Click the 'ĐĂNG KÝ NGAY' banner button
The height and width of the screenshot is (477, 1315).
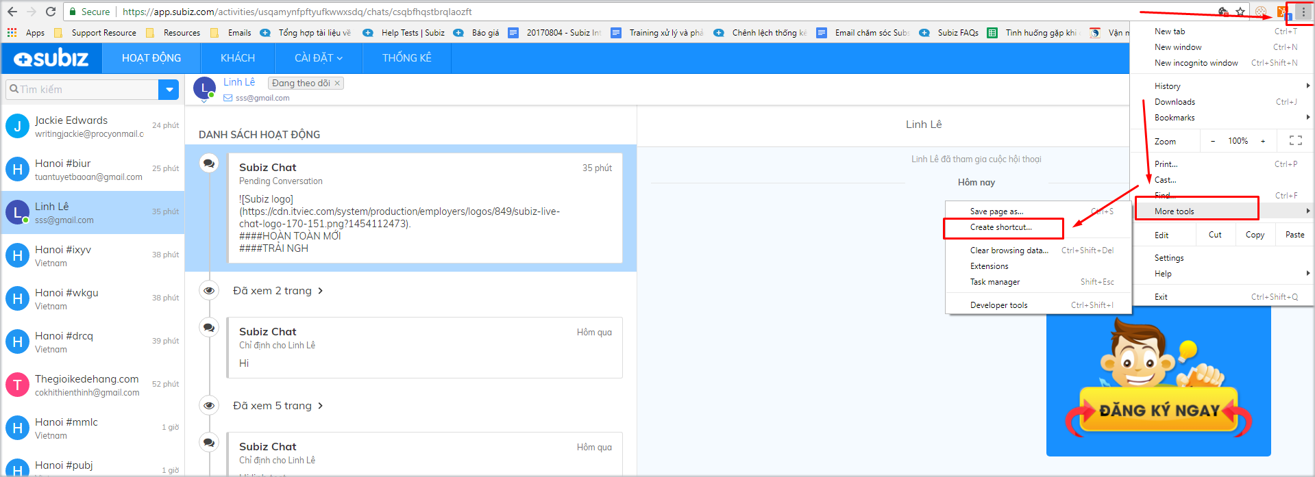point(1159,410)
